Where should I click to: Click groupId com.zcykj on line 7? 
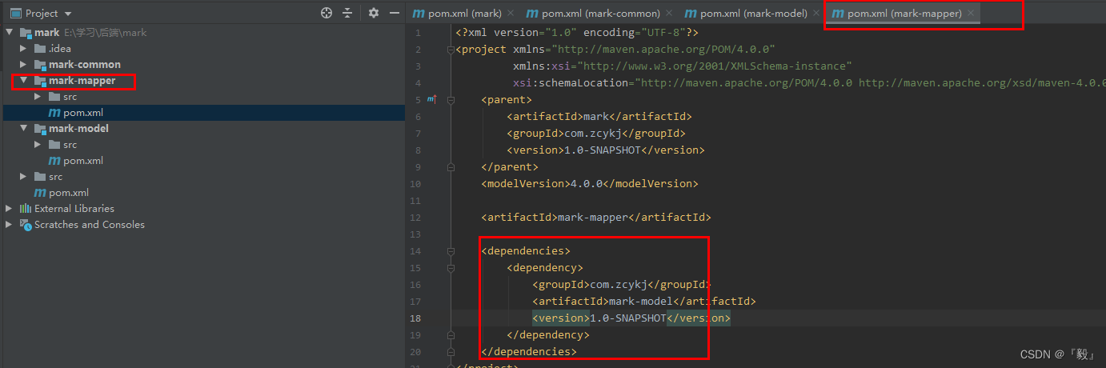click(596, 133)
